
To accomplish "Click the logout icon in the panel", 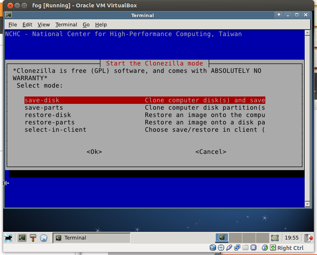I will coord(309,238).
